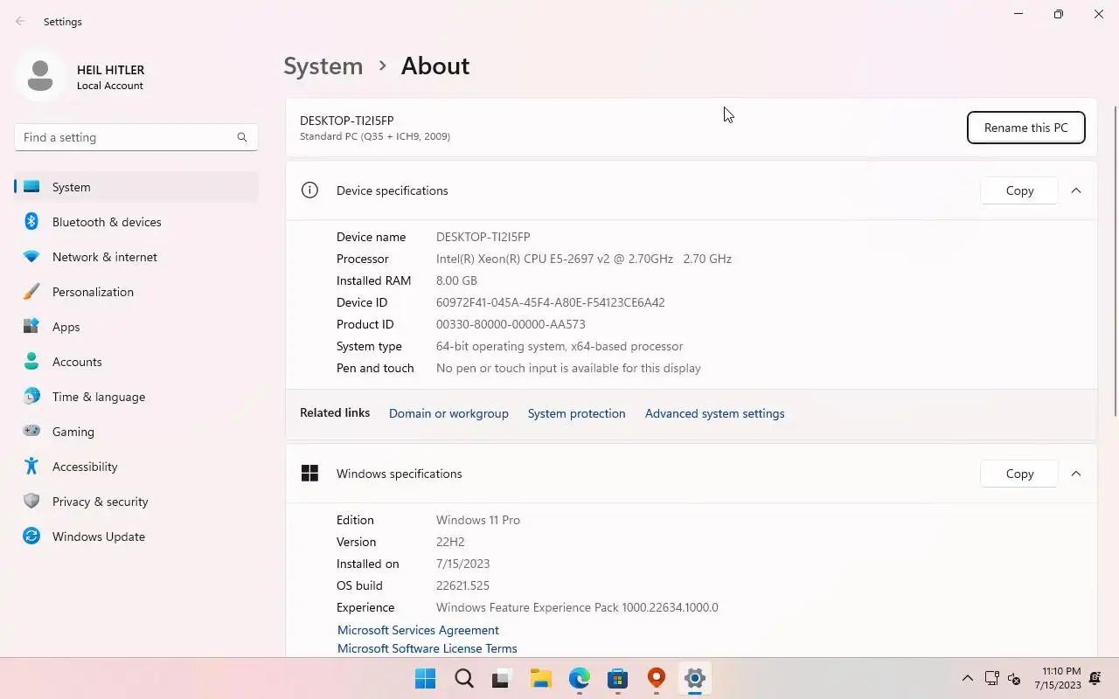Click the Installed RAM value 8.00 GB
This screenshot has width=1119, height=699.
[456, 280]
